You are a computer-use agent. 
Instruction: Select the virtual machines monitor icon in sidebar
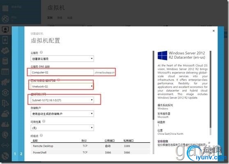pos(5,30)
